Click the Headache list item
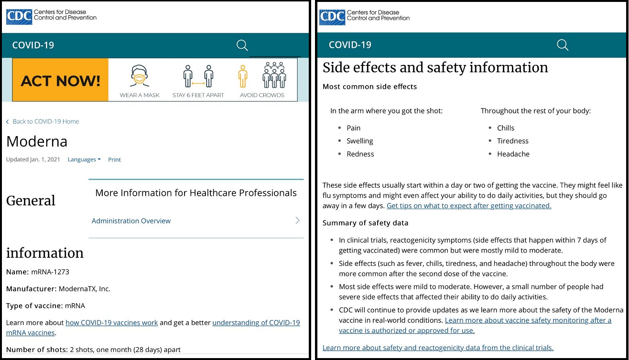Viewport: 629px width, 360px height. click(513, 154)
